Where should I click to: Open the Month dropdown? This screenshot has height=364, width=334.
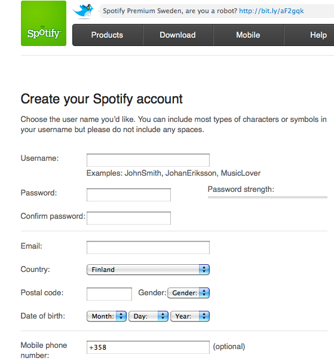(x=106, y=316)
